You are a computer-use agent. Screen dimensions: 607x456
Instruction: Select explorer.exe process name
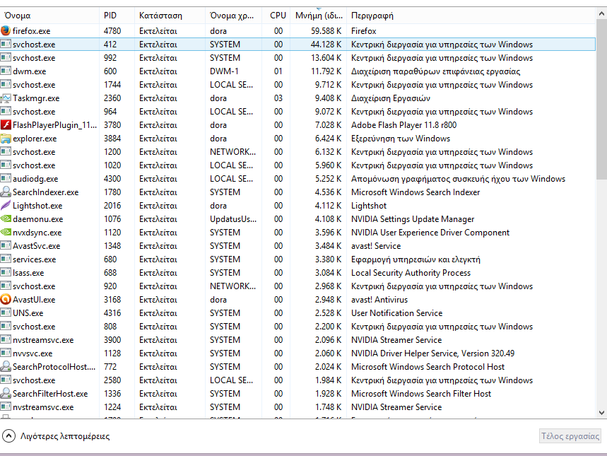(x=35, y=139)
